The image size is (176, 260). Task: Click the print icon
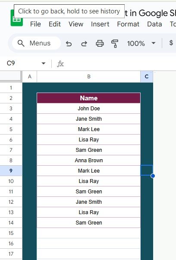click(x=100, y=44)
